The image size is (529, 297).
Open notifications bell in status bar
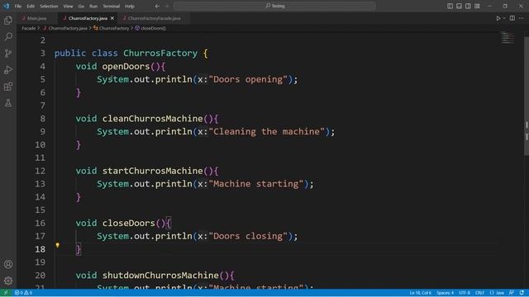522,293
